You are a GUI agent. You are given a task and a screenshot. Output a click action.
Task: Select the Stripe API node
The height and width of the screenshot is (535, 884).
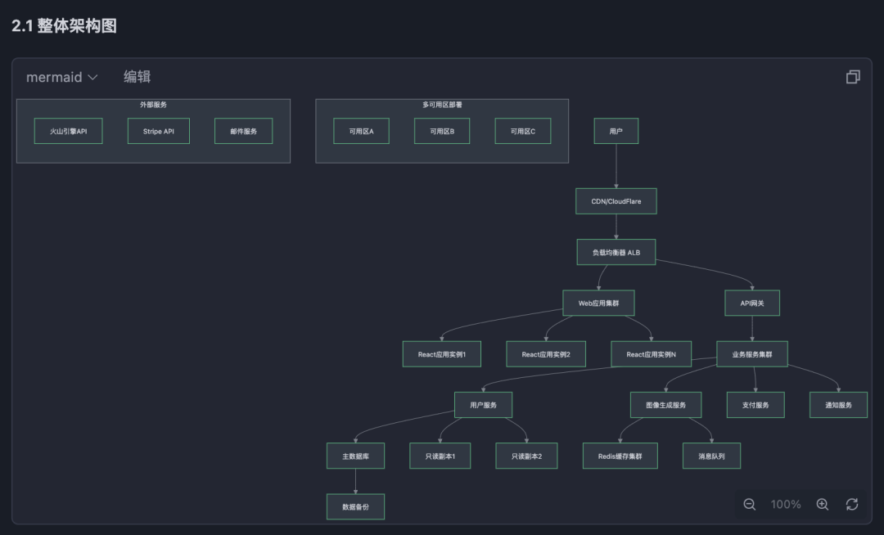[x=159, y=131]
